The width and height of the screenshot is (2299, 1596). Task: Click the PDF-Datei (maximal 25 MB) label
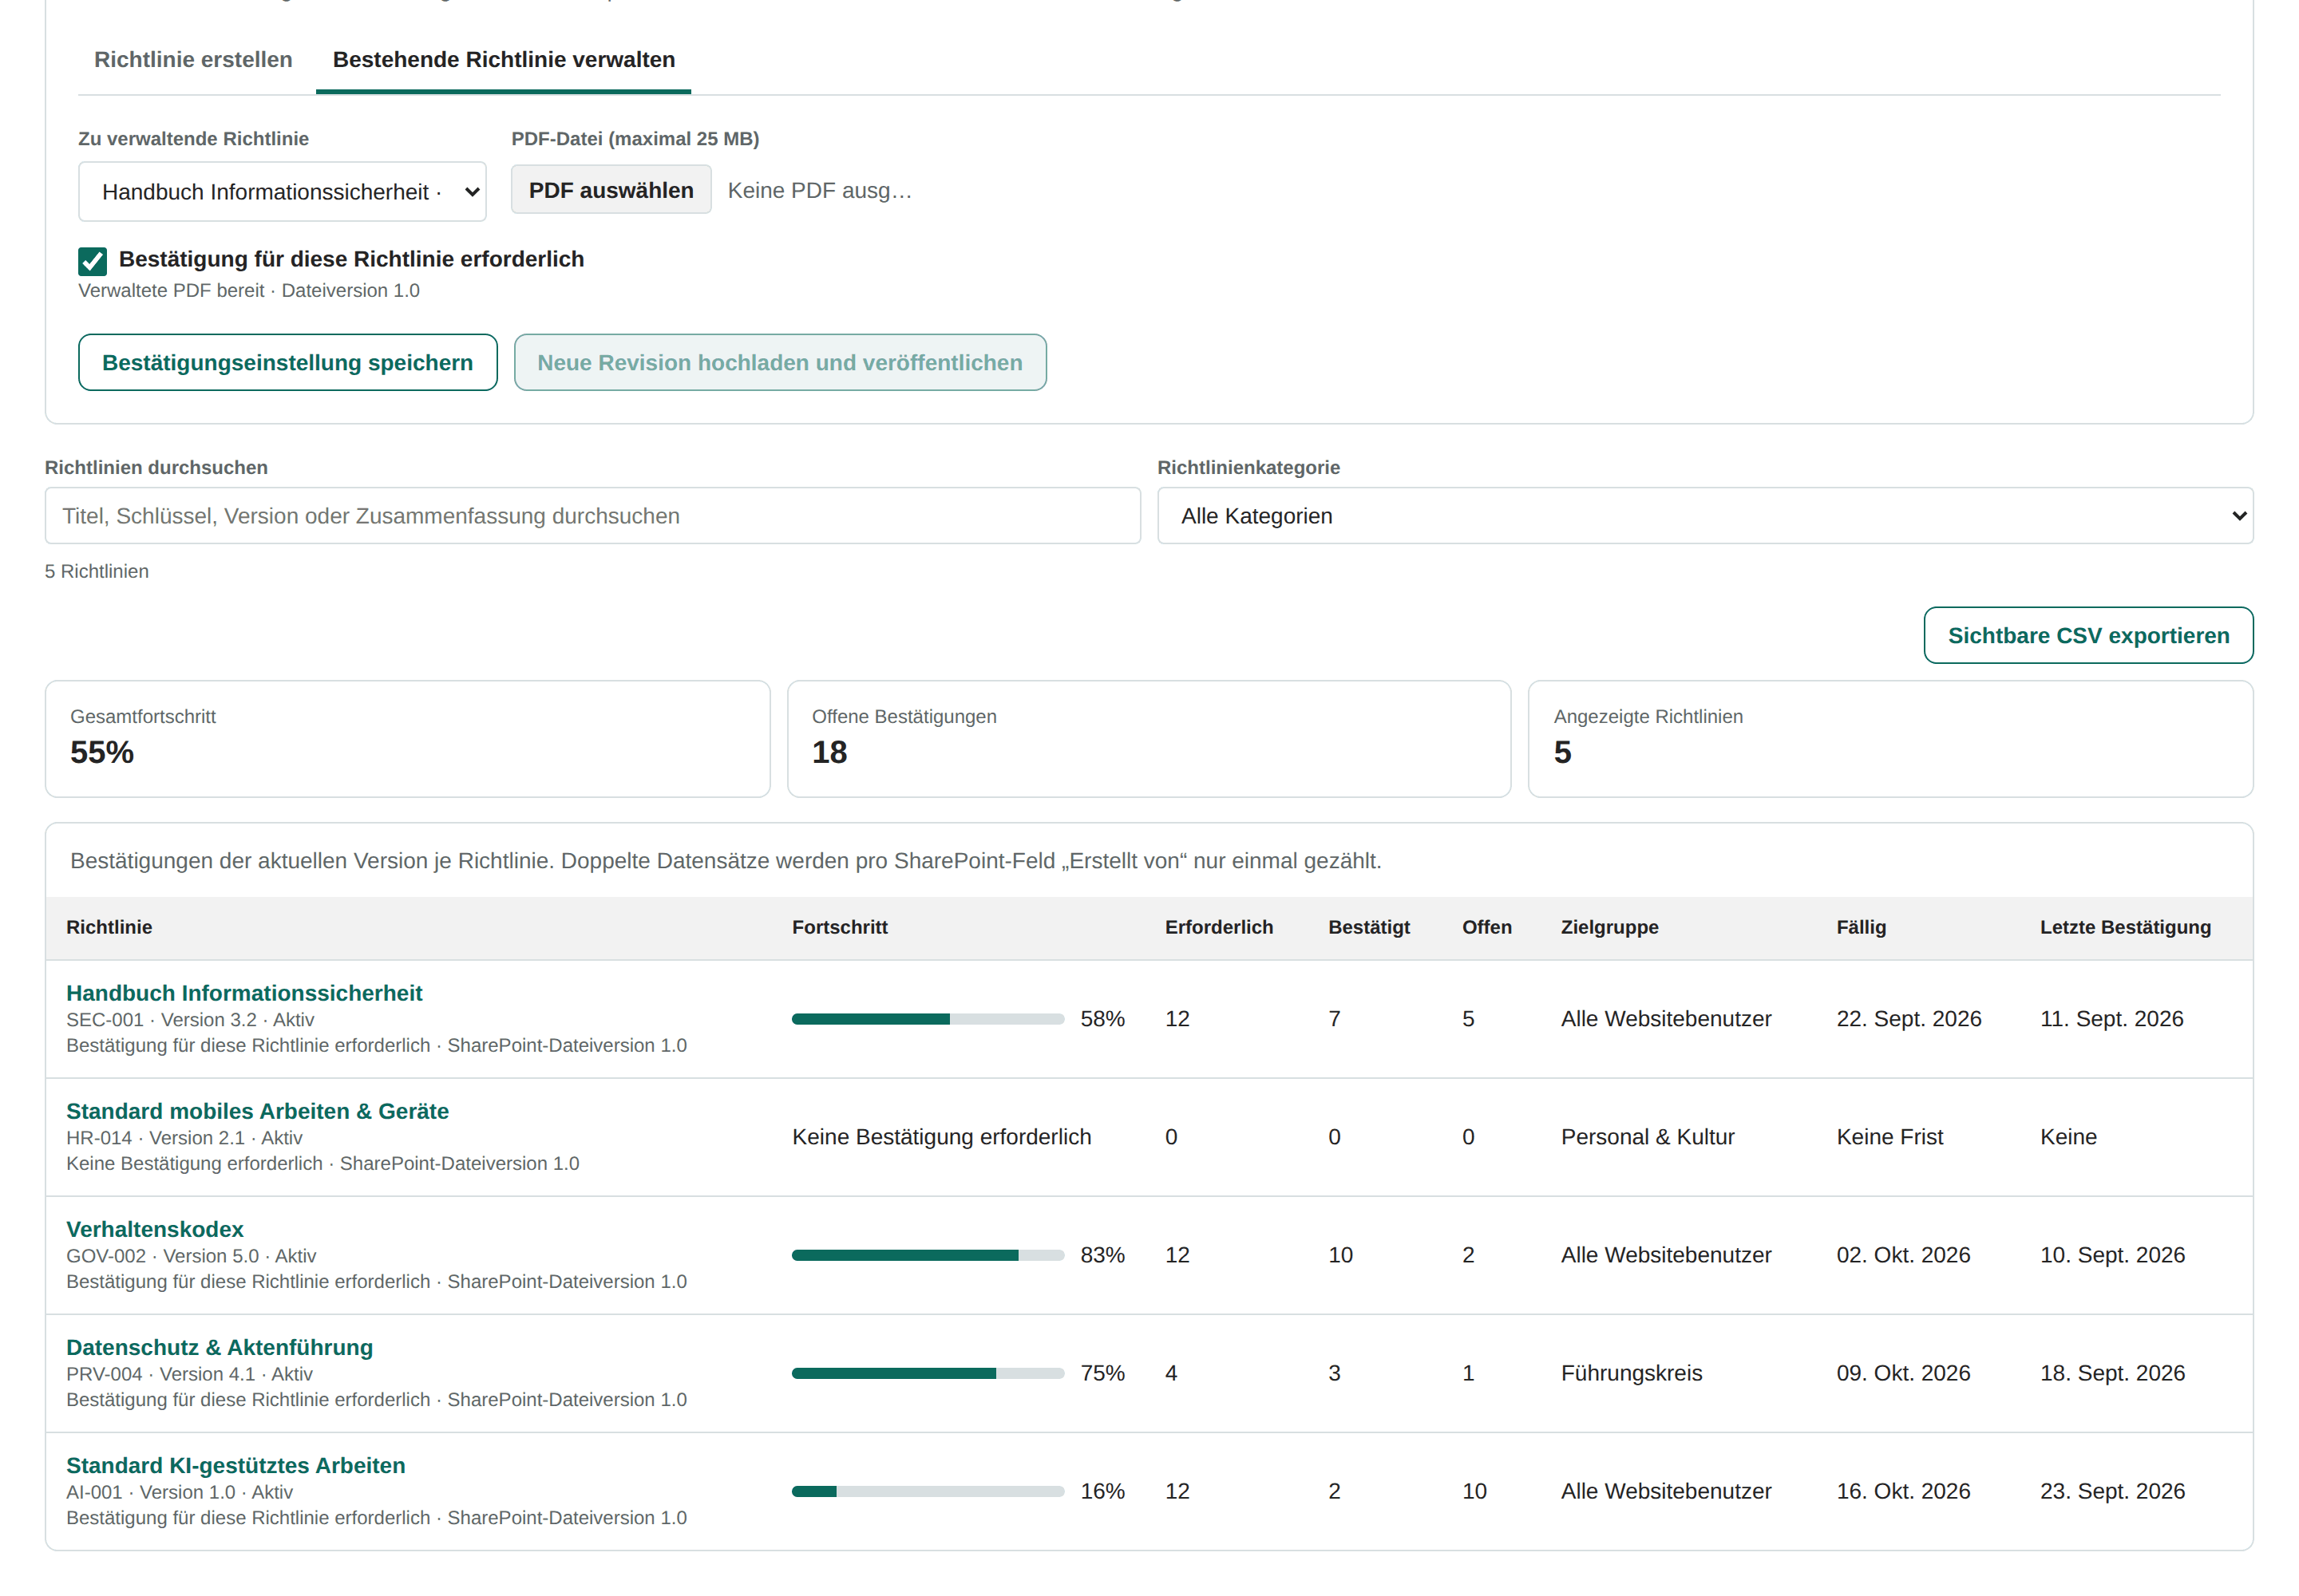[x=635, y=139]
